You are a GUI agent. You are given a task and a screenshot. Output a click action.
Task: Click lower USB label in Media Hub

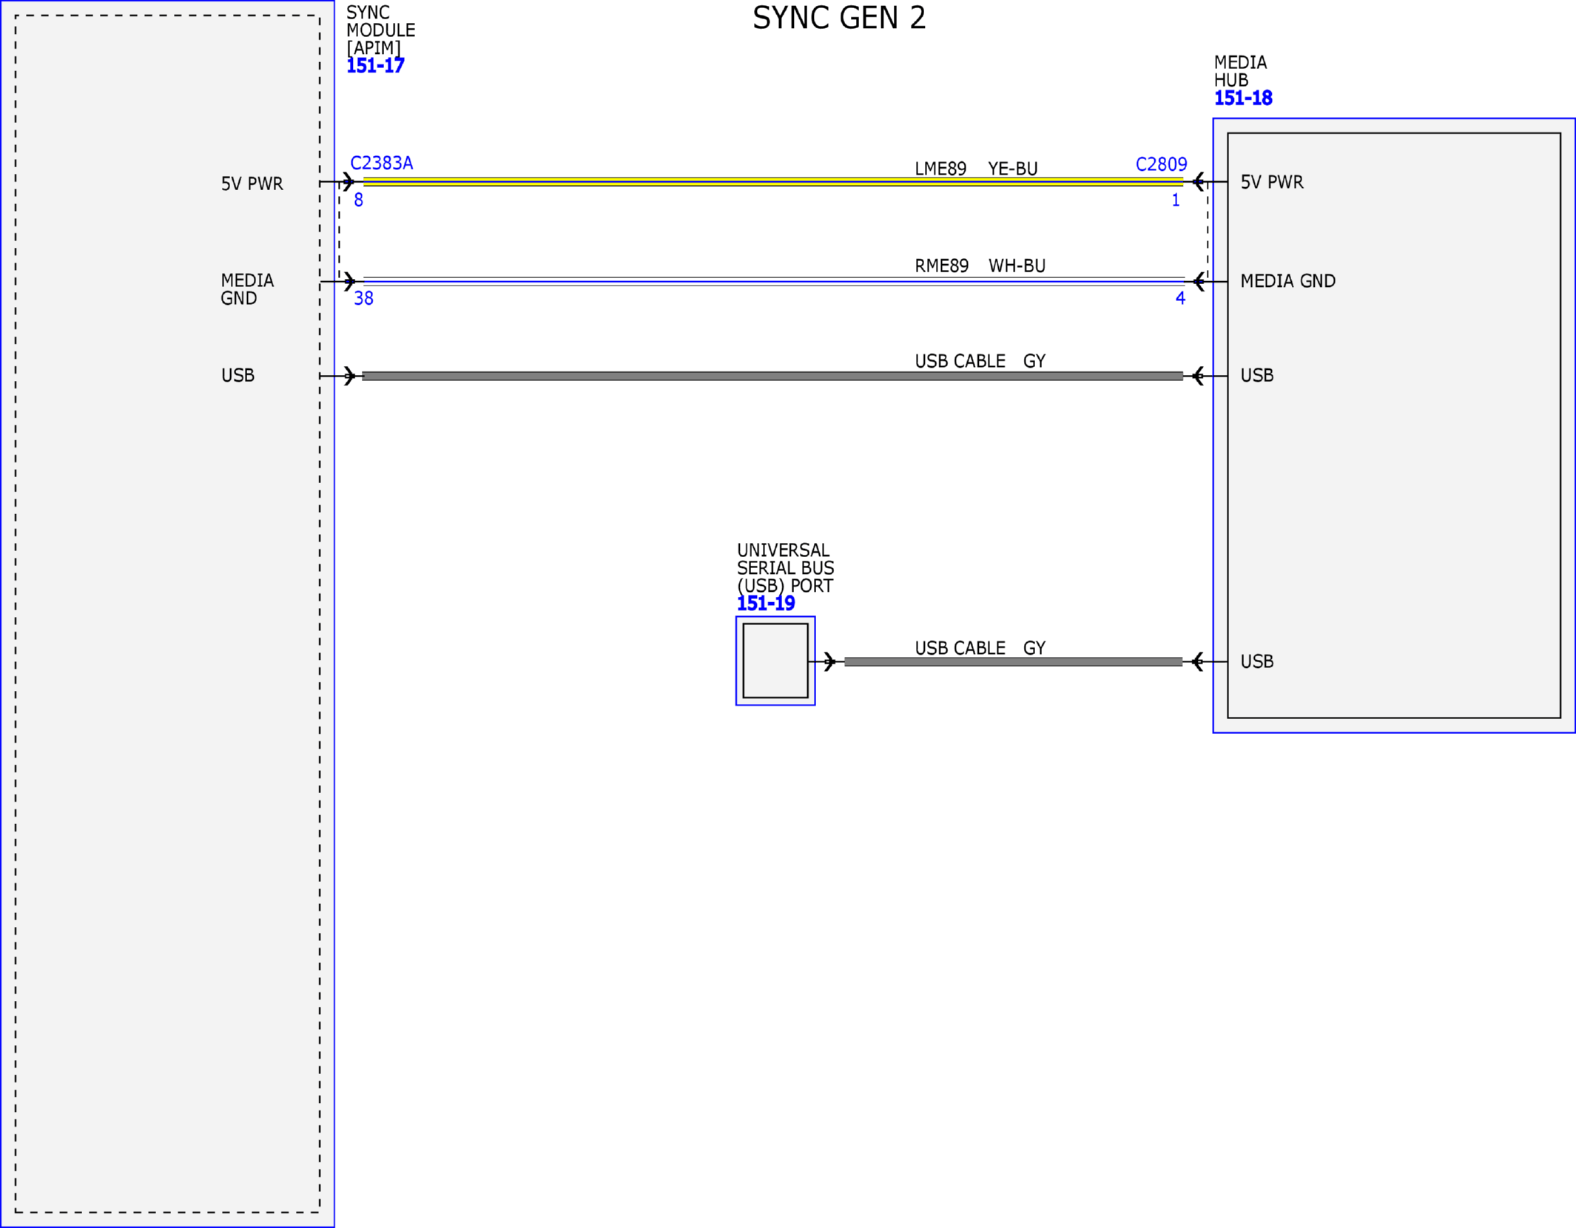1257,661
